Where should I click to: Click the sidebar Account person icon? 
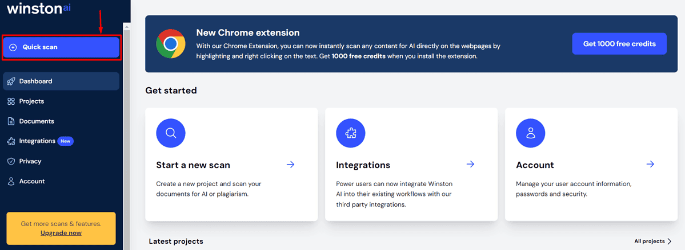click(11, 181)
